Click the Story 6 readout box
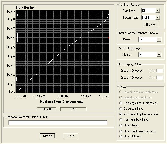The image size is (167, 144). [x=47, y=109]
